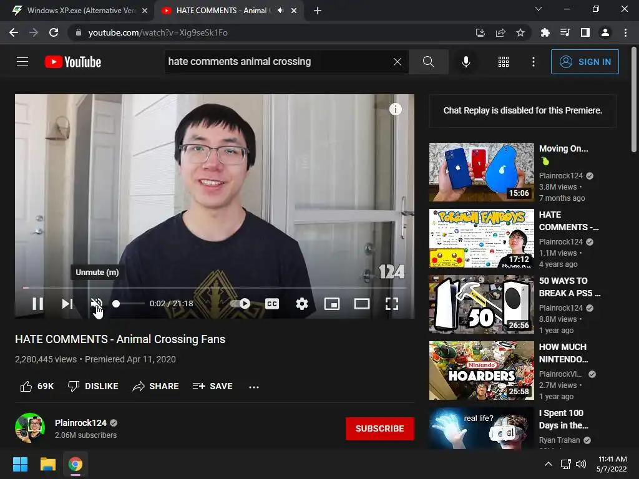Search with your voice microphone

(466, 62)
